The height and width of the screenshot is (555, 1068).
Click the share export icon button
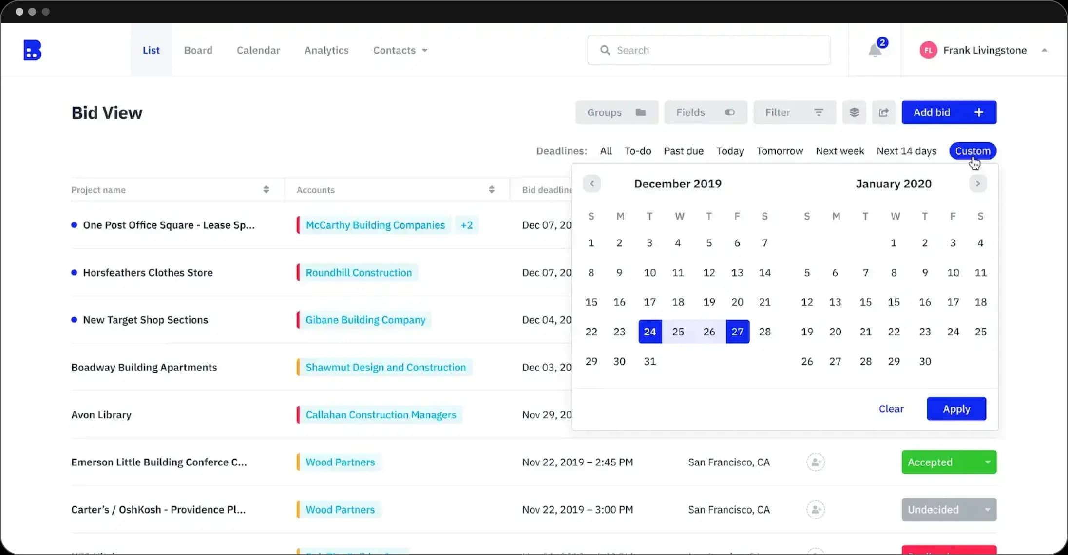883,112
